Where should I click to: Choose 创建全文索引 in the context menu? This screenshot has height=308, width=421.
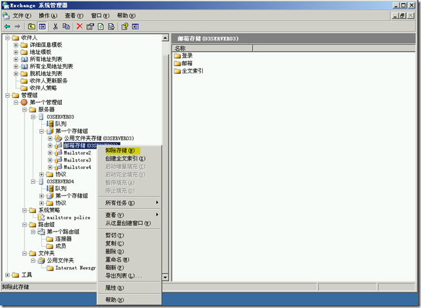(129, 158)
